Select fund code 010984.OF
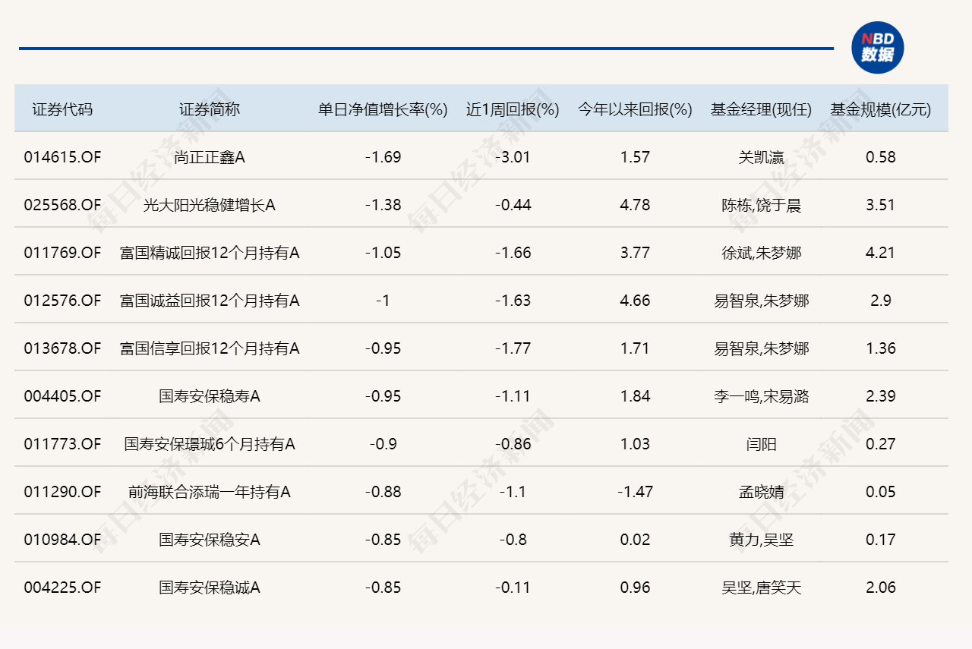Screen dimensions: 972x649 (62, 540)
